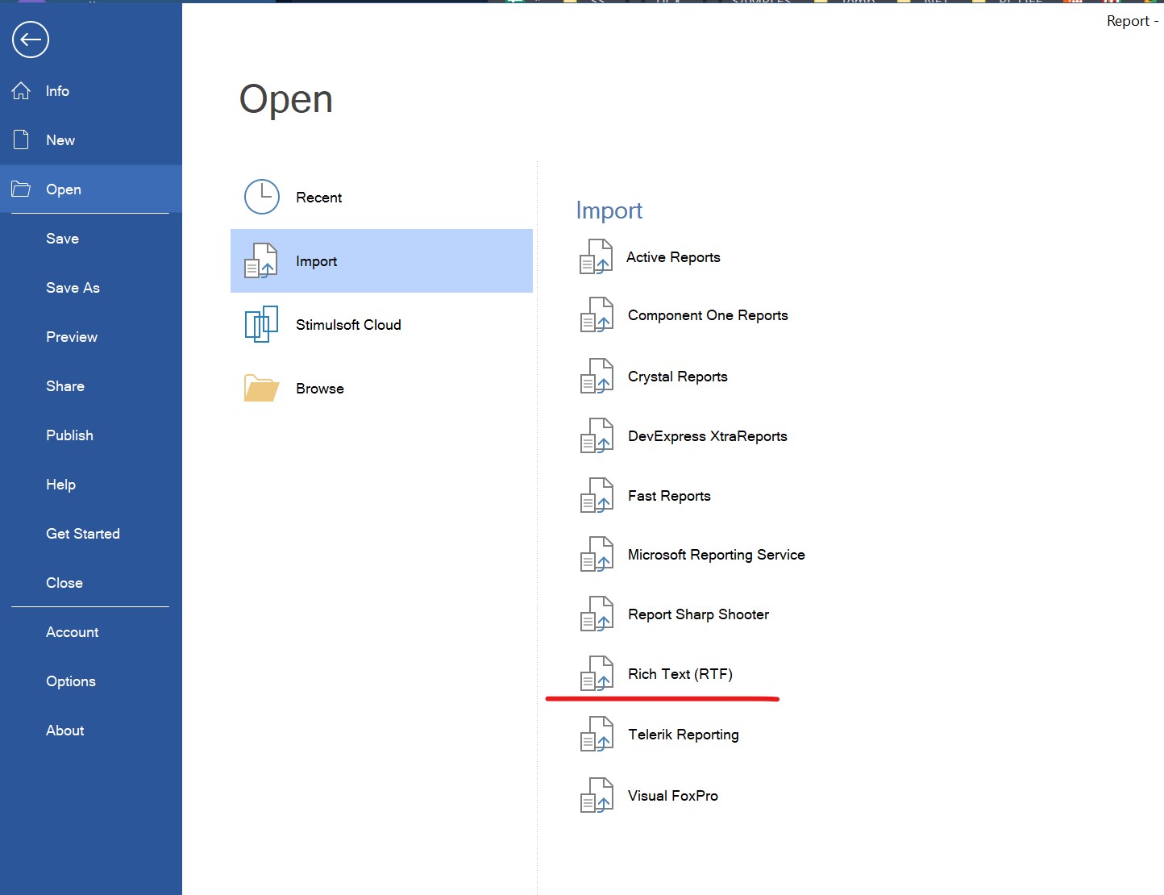The width and height of the screenshot is (1164, 895).
Task: Click the Microsoft Reporting Service import icon
Action: click(597, 554)
